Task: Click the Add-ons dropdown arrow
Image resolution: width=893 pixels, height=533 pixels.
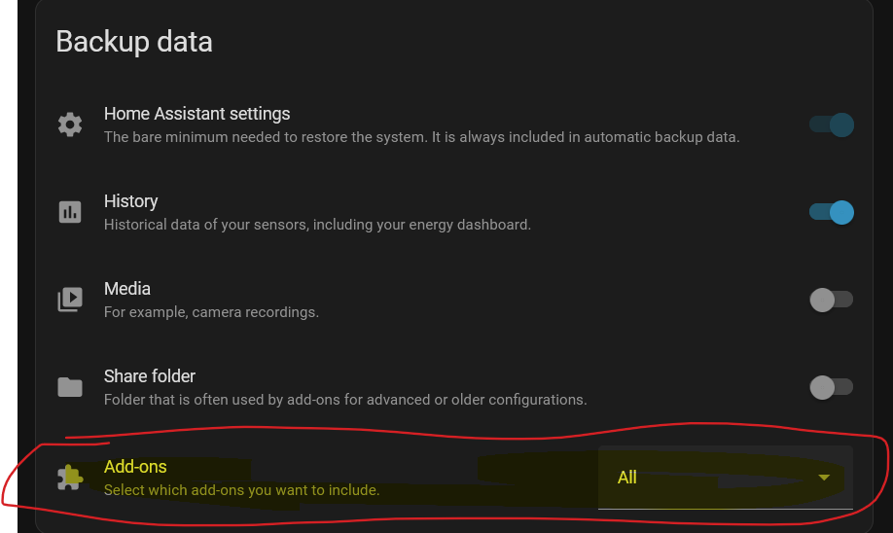Action: pos(825,478)
